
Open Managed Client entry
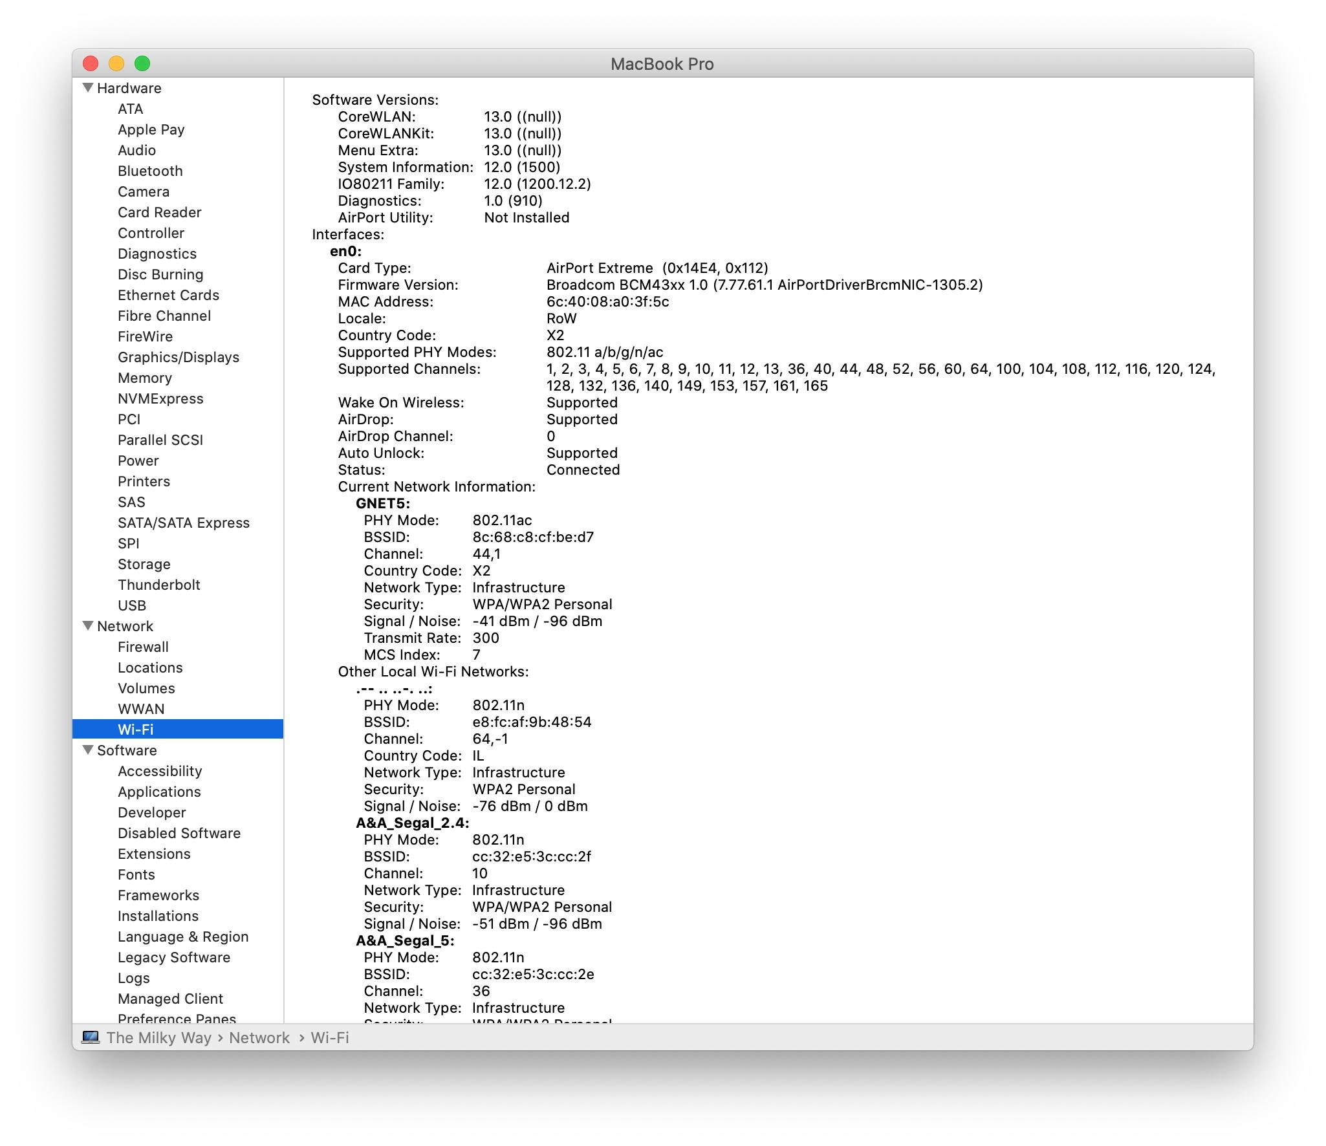click(170, 999)
